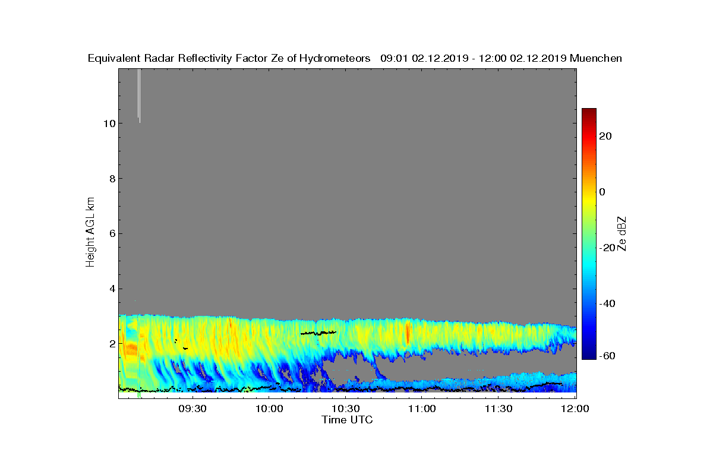Click the '12:00' time tick label
The height and width of the screenshot is (475, 713).
[x=575, y=409]
